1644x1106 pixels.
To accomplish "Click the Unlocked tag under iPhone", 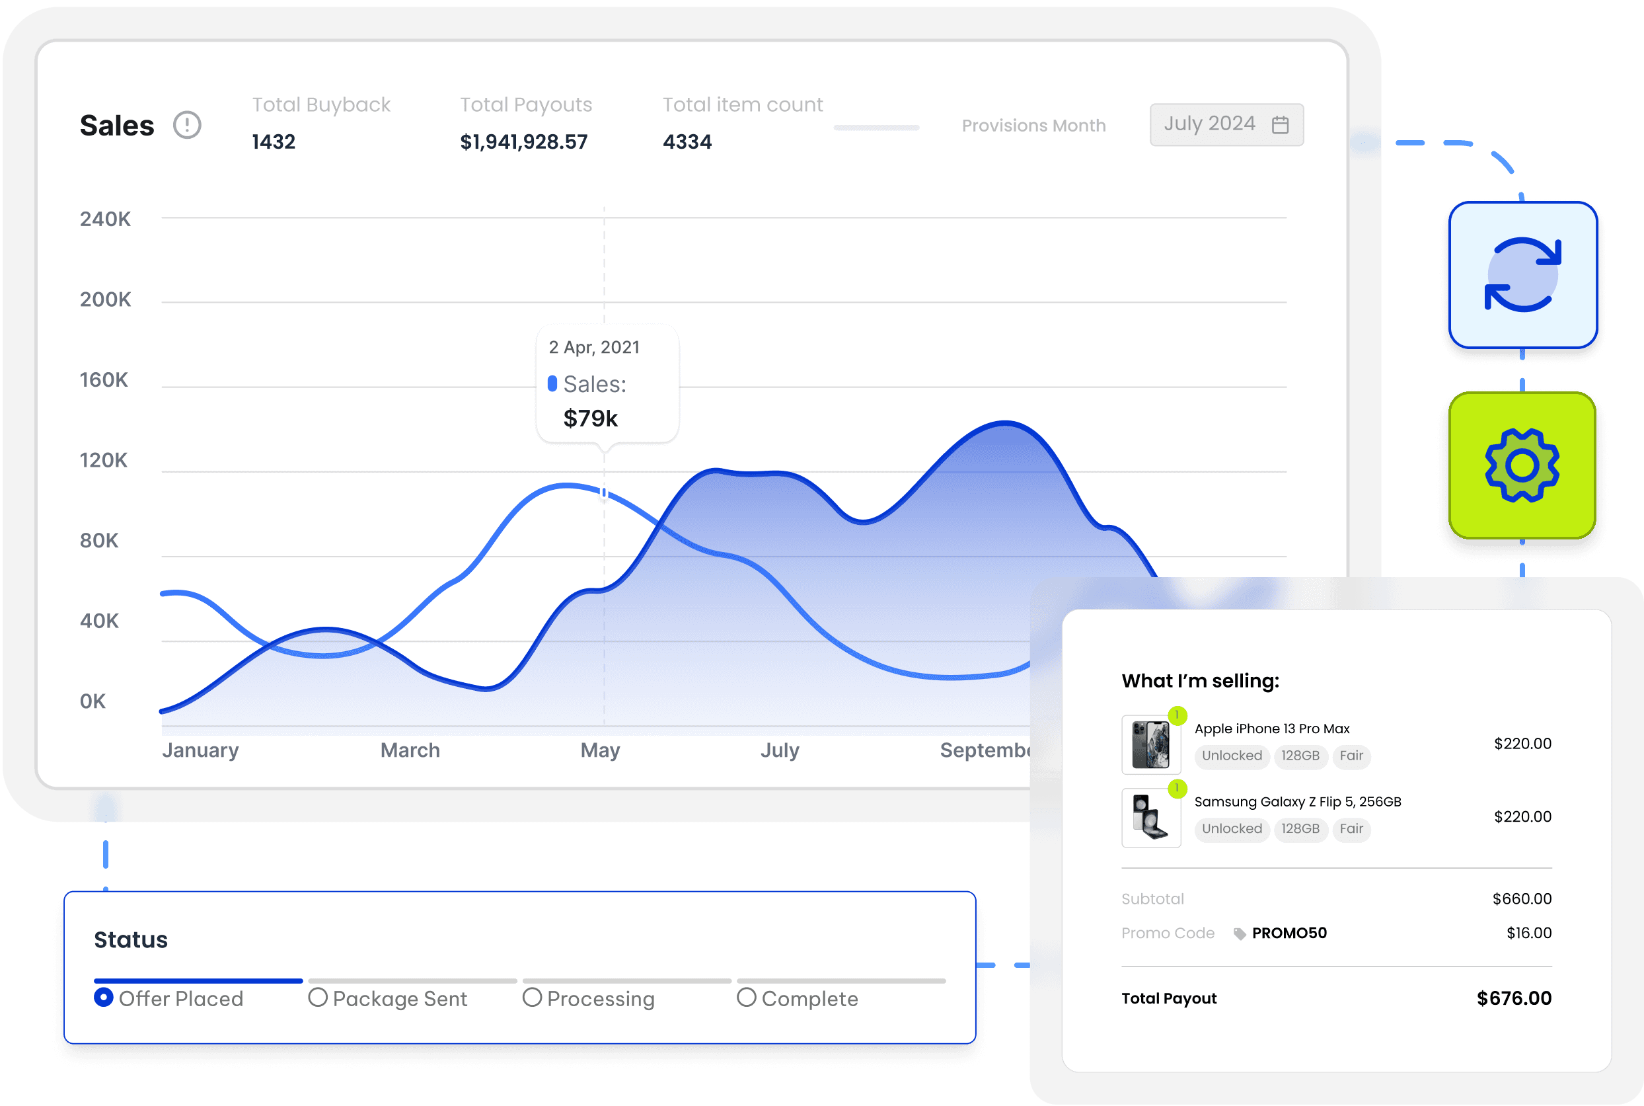I will [1232, 756].
